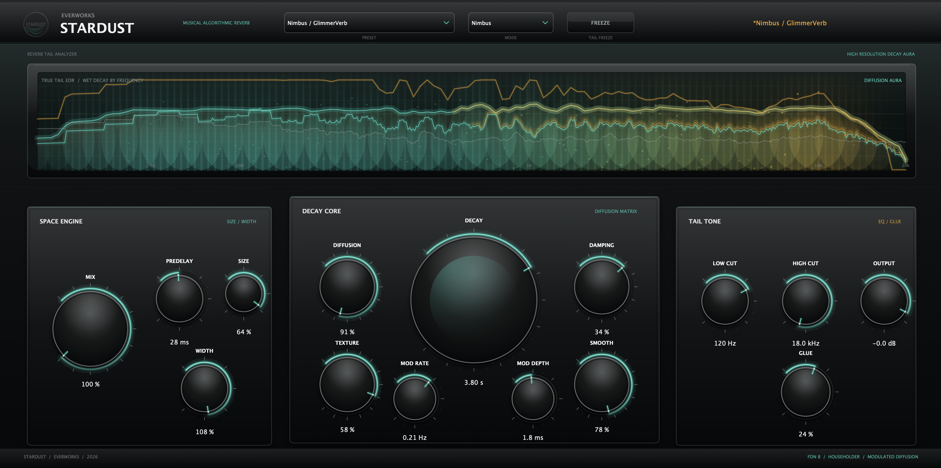Click the SPACE ENGINE panel title
The height and width of the screenshot is (468, 941).
pyautogui.click(x=61, y=221)
